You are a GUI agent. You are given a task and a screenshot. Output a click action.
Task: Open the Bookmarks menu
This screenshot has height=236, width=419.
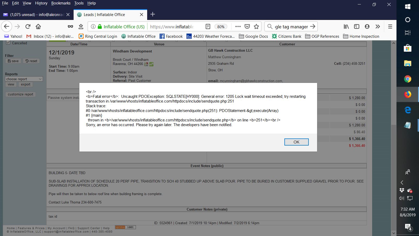(x=61, y=3)
